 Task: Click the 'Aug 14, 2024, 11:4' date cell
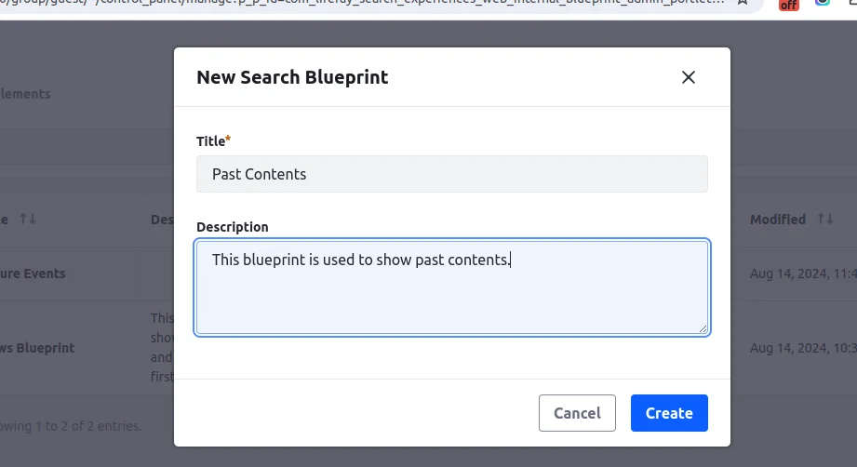(x=803, y=274)
